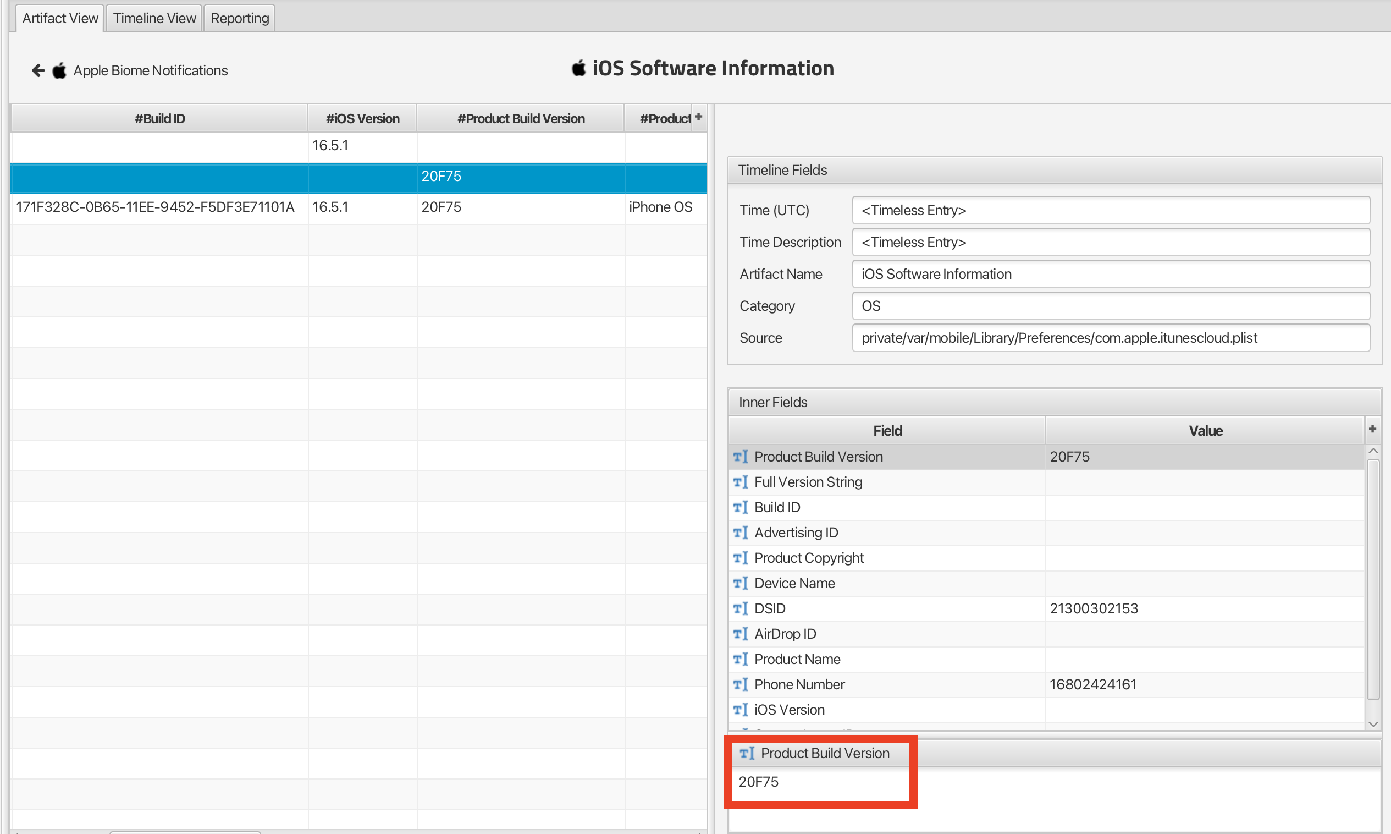
Task: Open the Reporting tab
Action: pyautogui.click(x=240, y=18)
